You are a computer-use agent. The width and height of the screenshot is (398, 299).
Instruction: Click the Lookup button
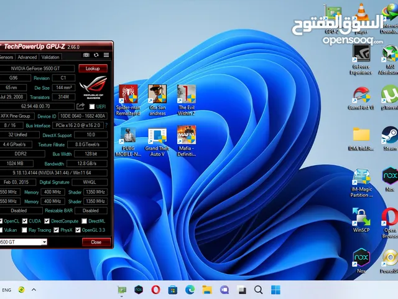93,69
